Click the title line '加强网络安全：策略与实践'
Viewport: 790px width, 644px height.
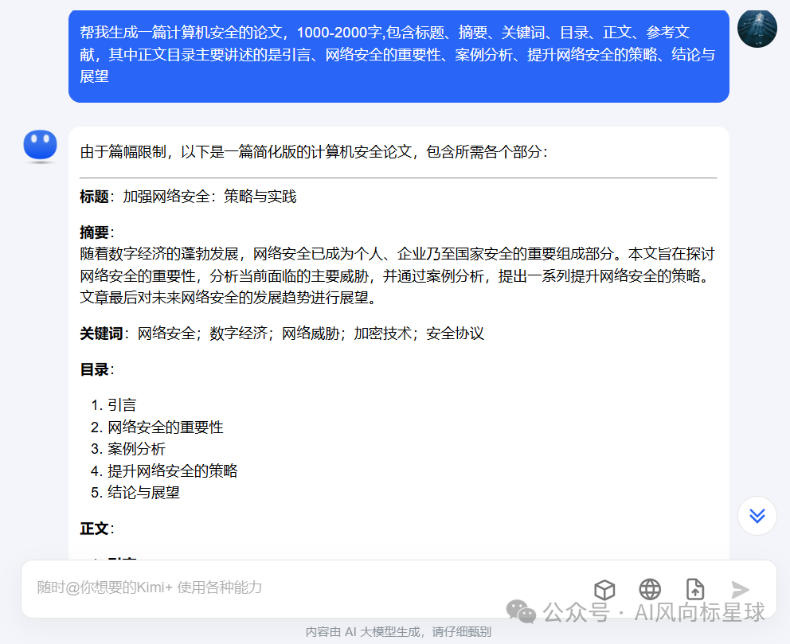(209, 197)
